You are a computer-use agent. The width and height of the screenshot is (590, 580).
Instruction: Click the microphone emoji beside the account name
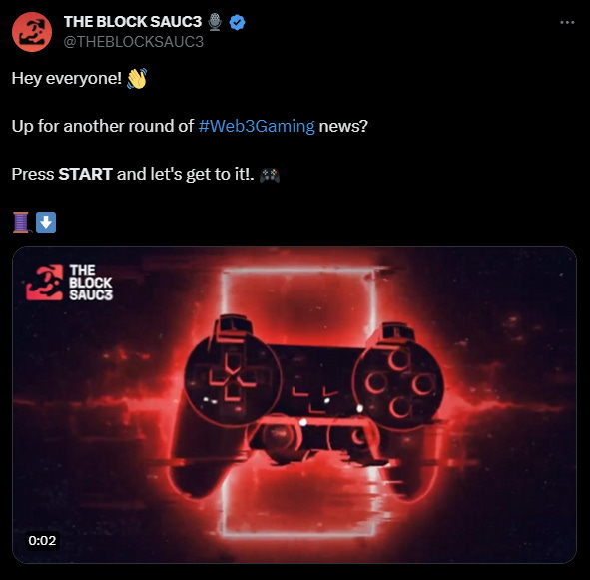pos(215,22)
